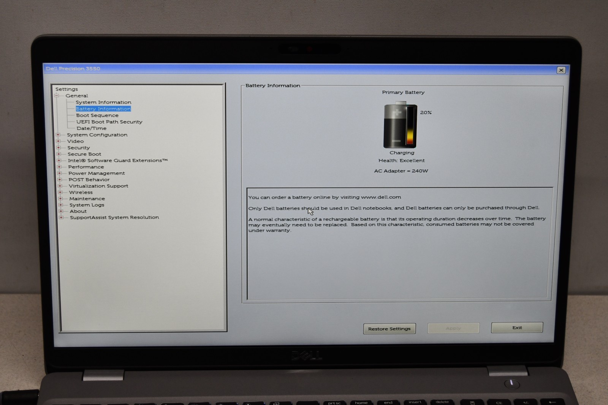Image resolution: width=608 pixels, height=405 pixels.
Task: Select the Power Management label
Action: click(97, 173)
